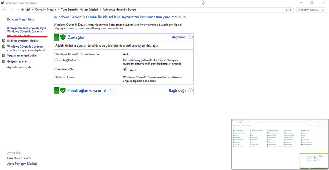Click the Bağlandı status text
The width and height of the screenshot is (329, 170).
[179, 37]
